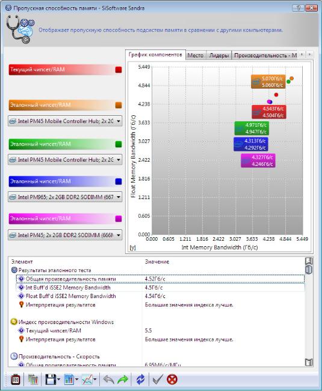322x391 pixels.
Task: Open the dropdown arrow next to the bar chart icon
Action: [x=76, y=380]
